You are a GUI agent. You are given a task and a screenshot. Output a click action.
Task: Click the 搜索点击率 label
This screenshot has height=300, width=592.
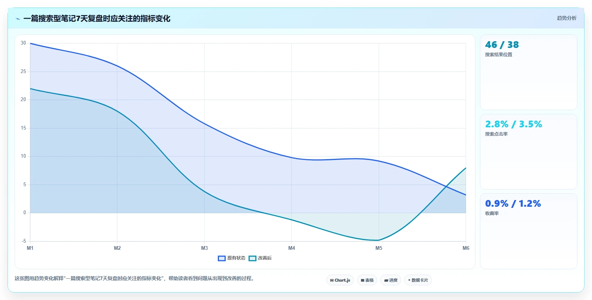pos(496,134)
